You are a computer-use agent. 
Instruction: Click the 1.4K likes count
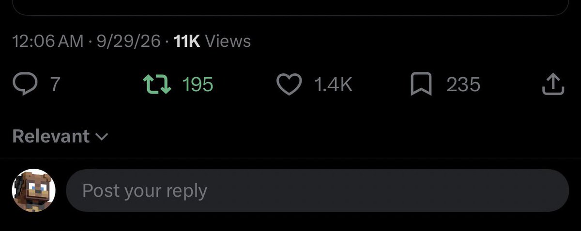(333, 85)
